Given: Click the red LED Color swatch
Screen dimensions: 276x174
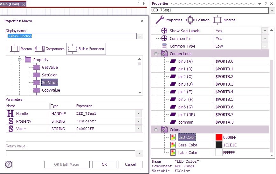Looking at the screenshot, I should pyautogui.click(x=219, y=137).
